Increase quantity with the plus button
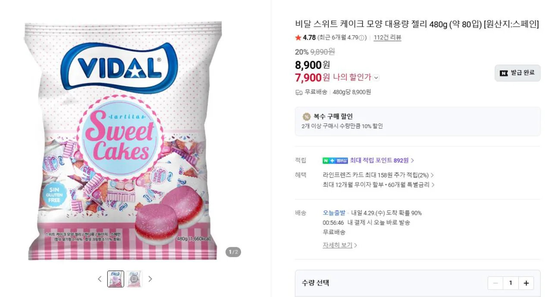552x297 pixels. 526,283
